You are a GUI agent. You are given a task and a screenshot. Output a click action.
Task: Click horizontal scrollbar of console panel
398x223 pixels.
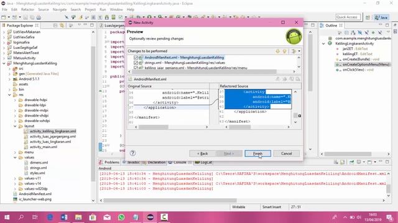click(170, 201)
